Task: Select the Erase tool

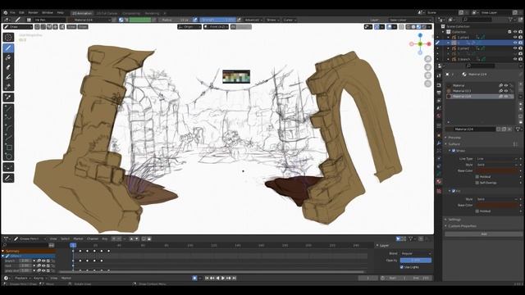Action: 8,67
